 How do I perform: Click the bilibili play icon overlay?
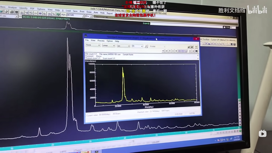tap(263, 134)
